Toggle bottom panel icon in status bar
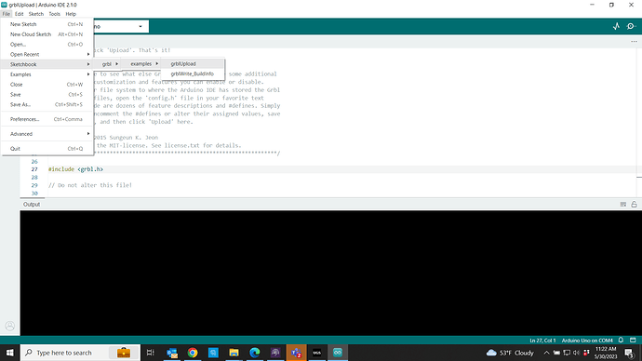 click(633, 341)
